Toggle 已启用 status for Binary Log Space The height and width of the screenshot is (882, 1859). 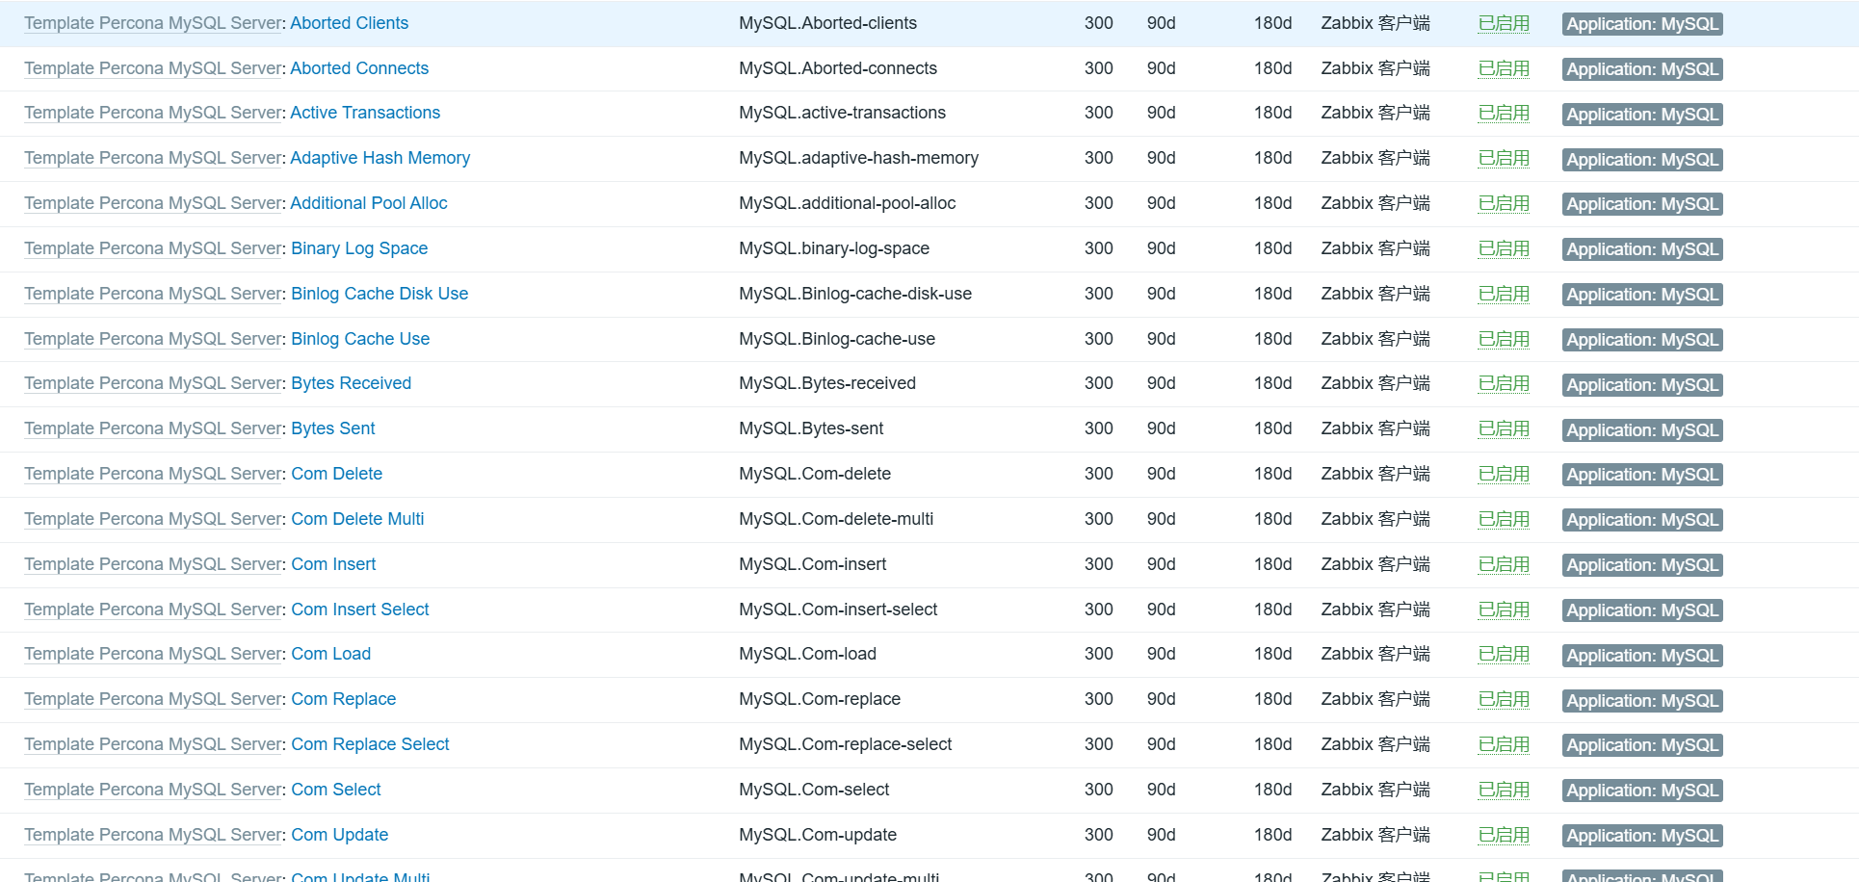tap(1504, 248)
